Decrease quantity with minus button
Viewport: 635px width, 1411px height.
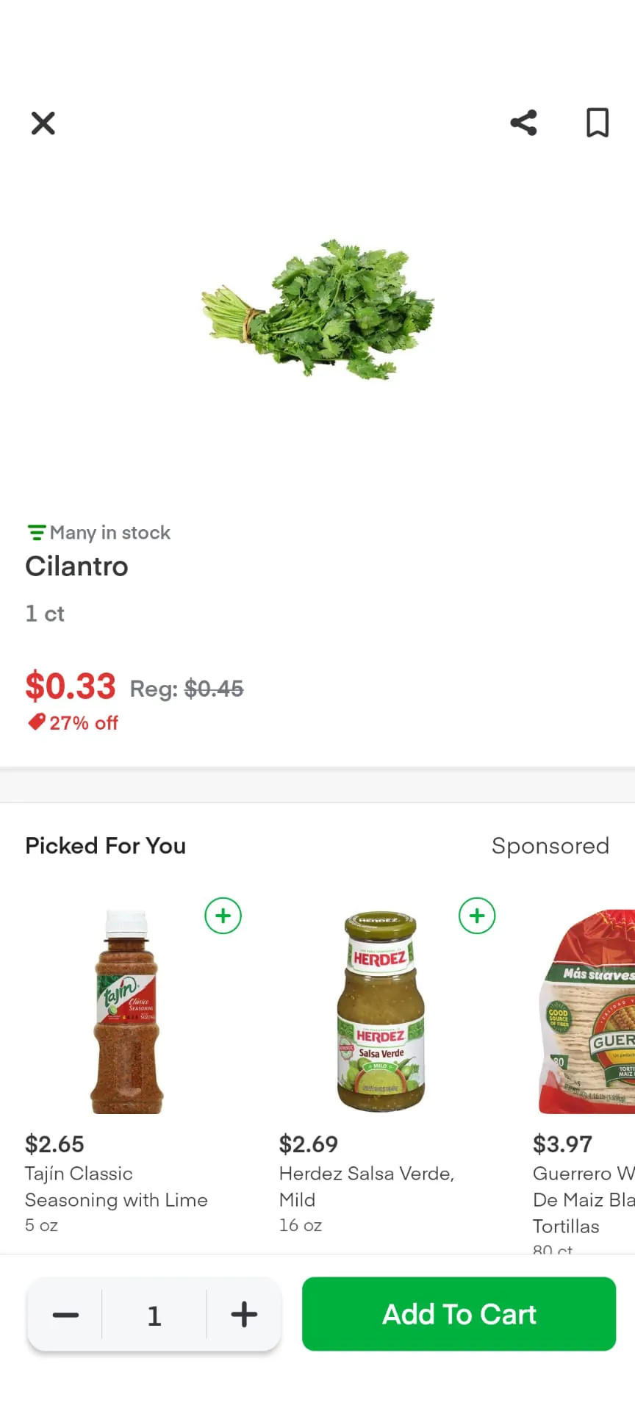click(65, 1315)
